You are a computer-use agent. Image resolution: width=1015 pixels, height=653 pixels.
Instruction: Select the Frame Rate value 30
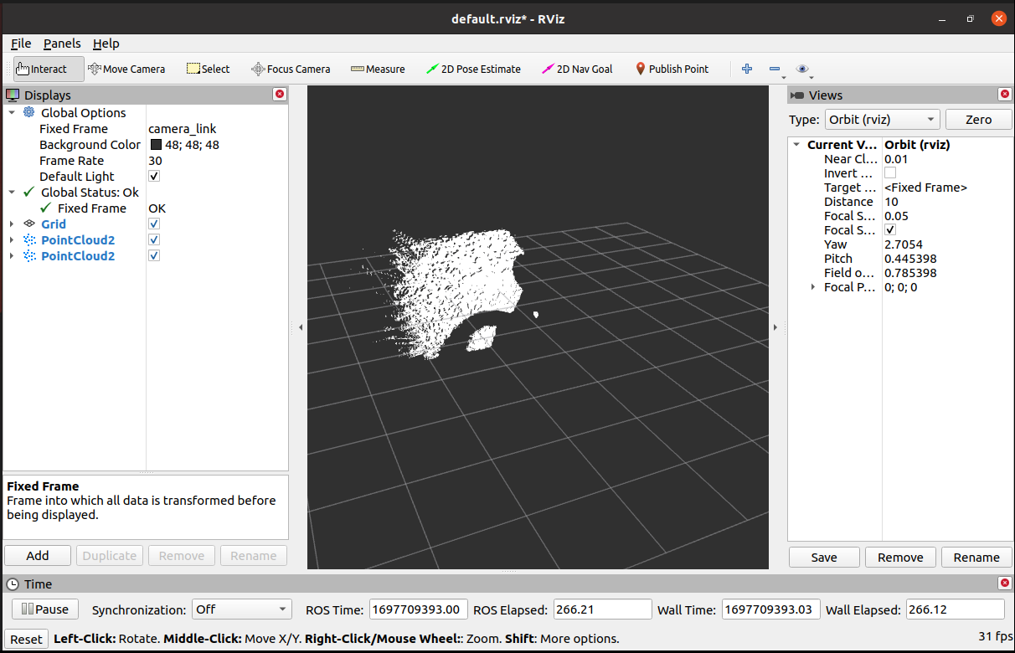coord(156,160)
